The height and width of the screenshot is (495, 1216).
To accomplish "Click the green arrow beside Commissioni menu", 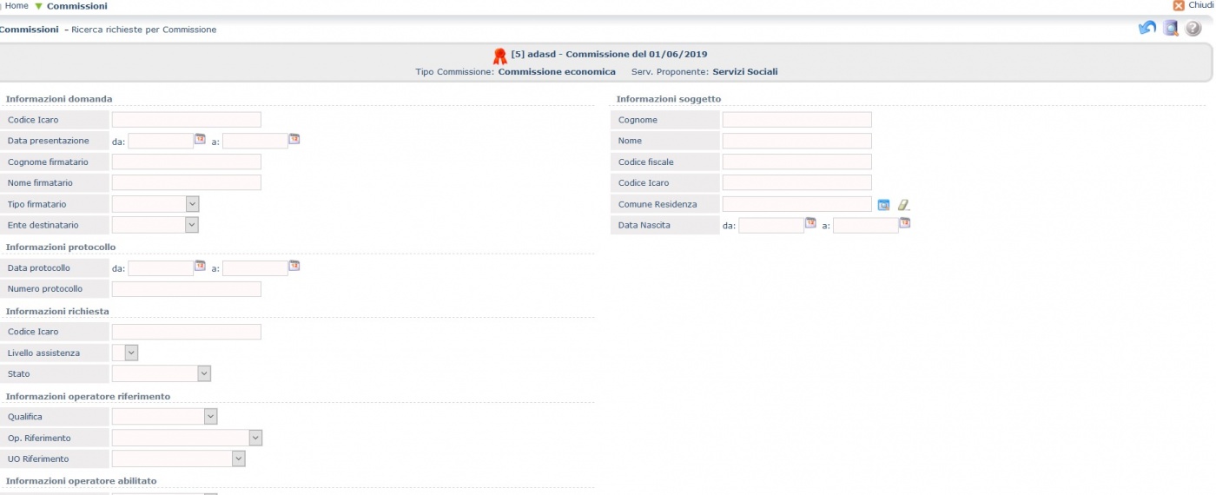I will [38, 6].
